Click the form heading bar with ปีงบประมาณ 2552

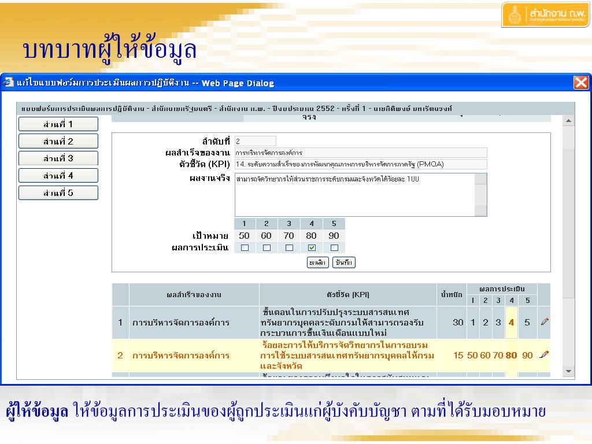click(x=295, y=109)
